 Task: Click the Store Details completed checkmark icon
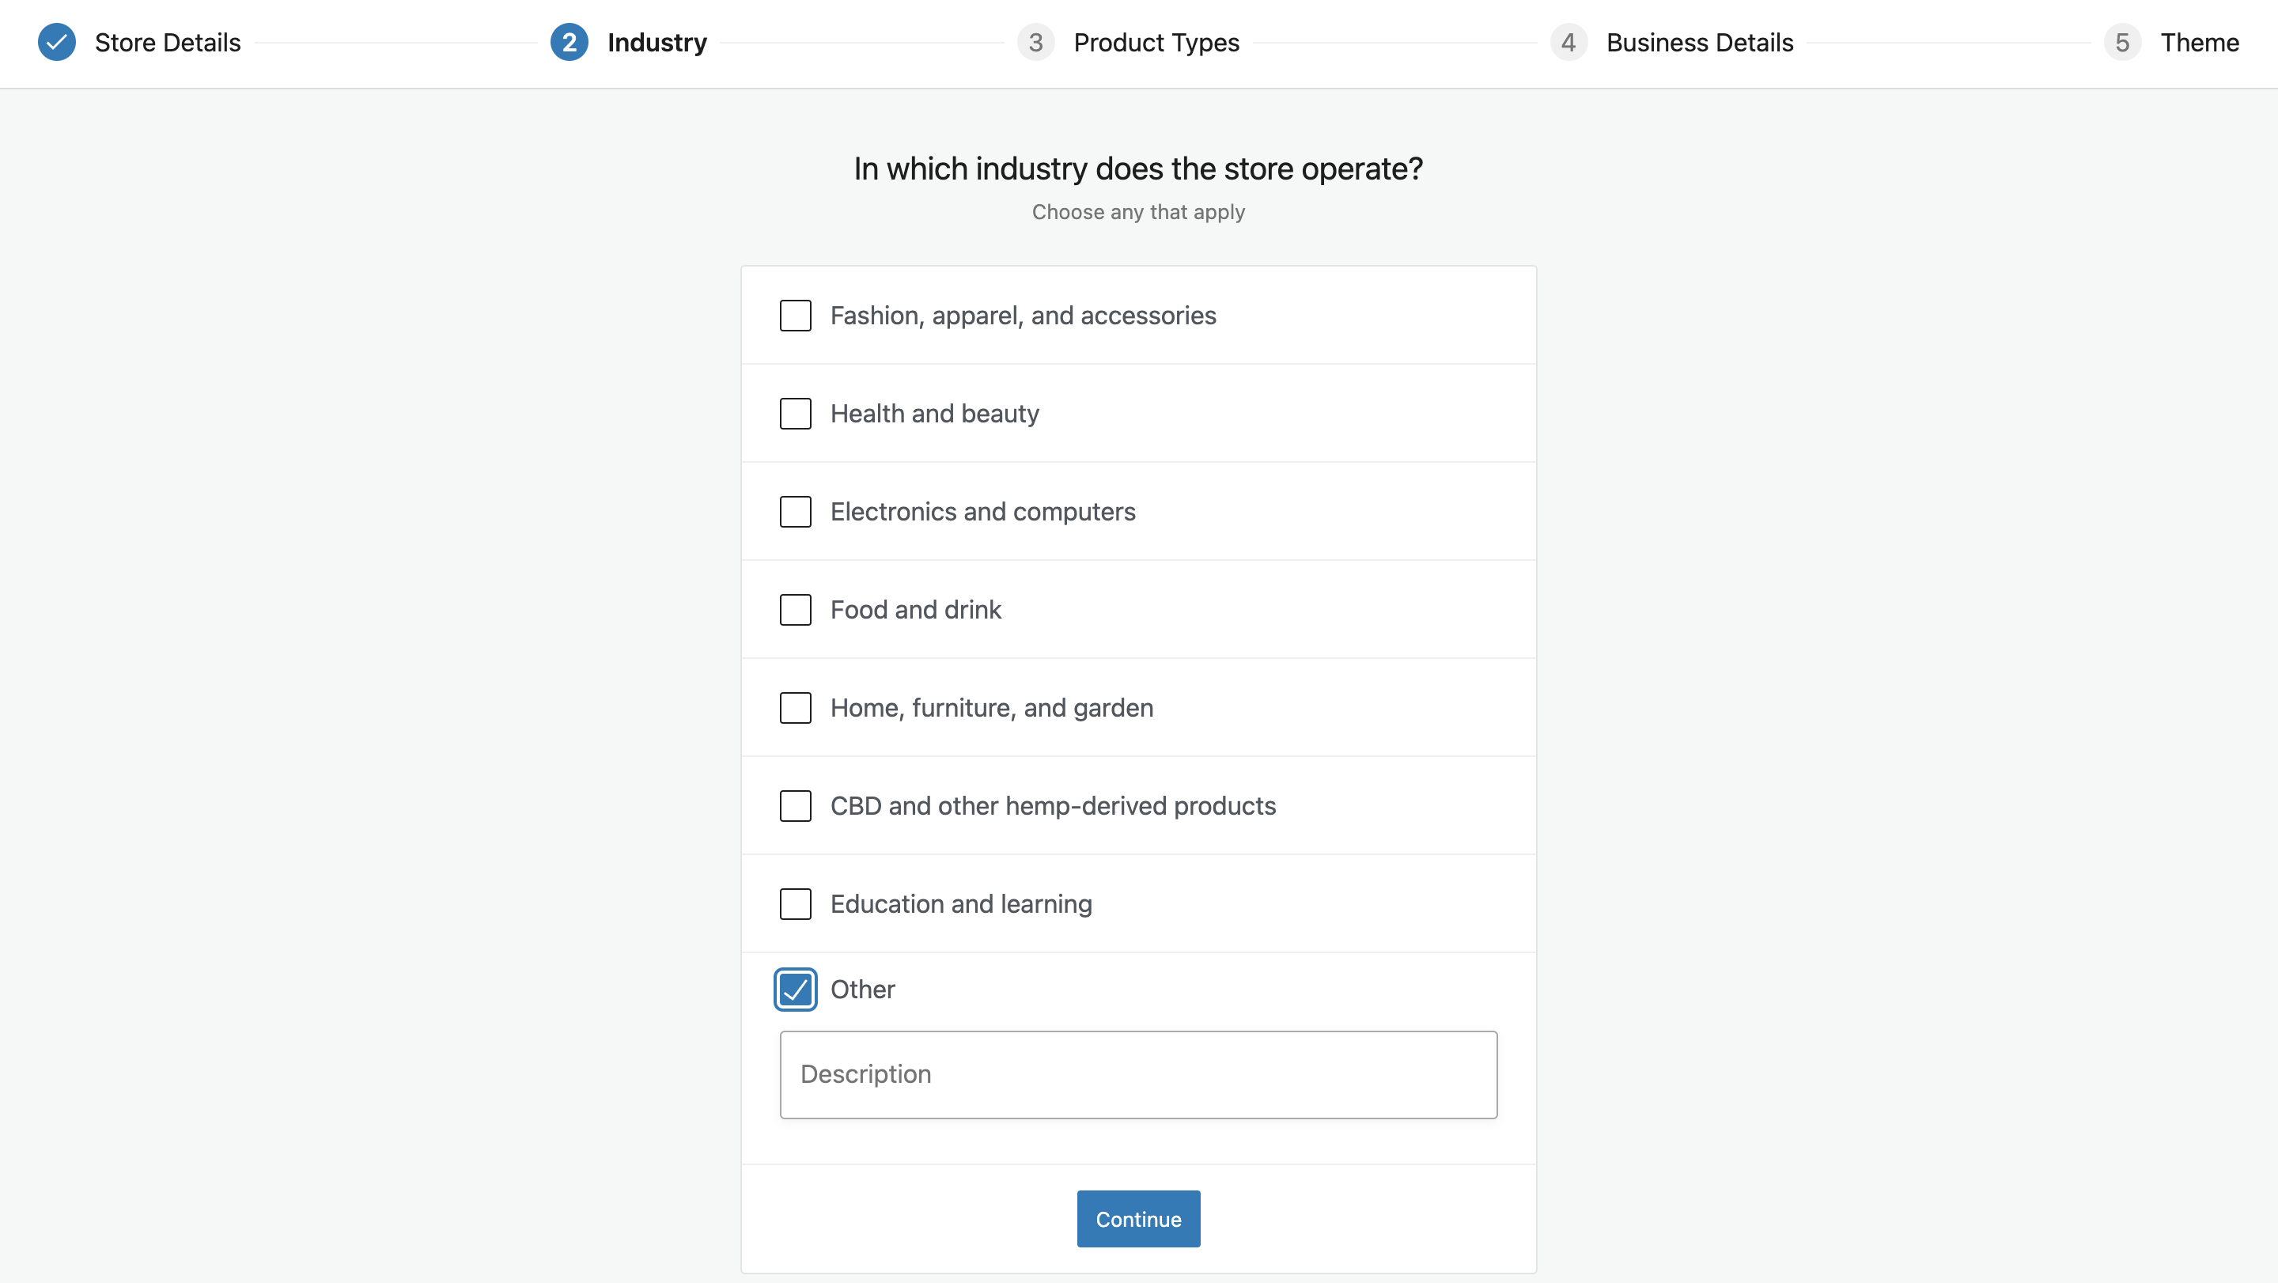(x=57, y=43)
